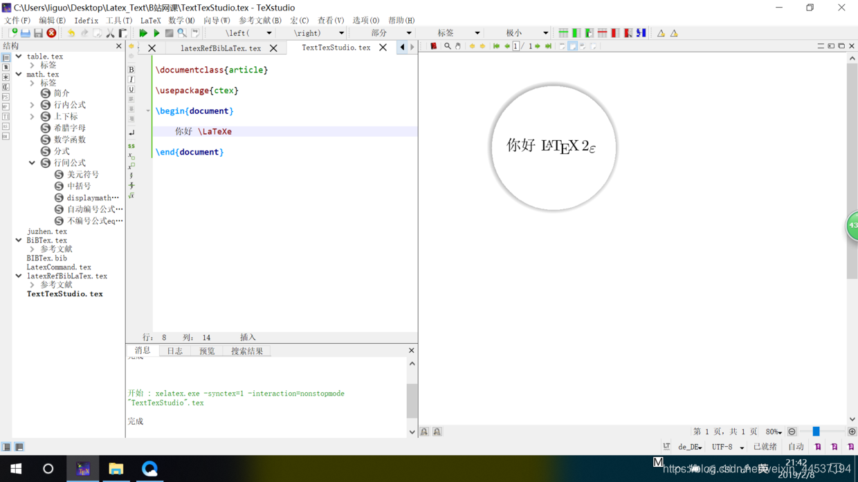The image size is (858, 482).
Task: Click the table remove-row red icon
Action: point(603,33)
